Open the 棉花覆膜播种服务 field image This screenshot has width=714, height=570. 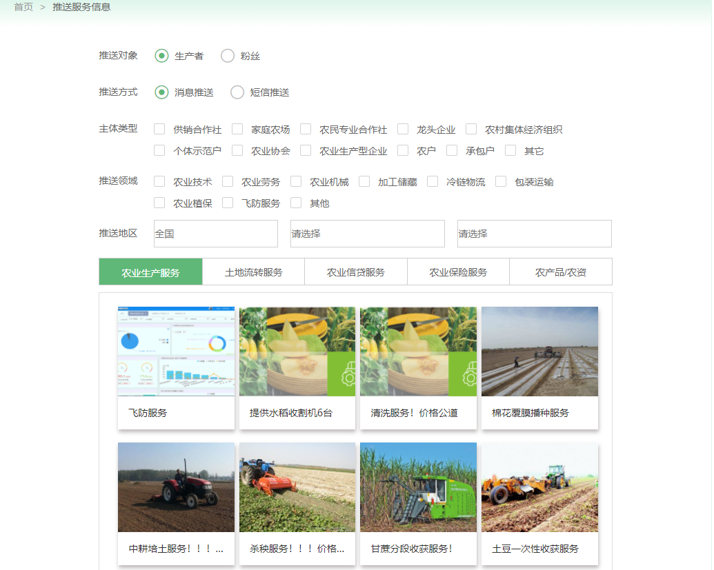click(539, 351)
